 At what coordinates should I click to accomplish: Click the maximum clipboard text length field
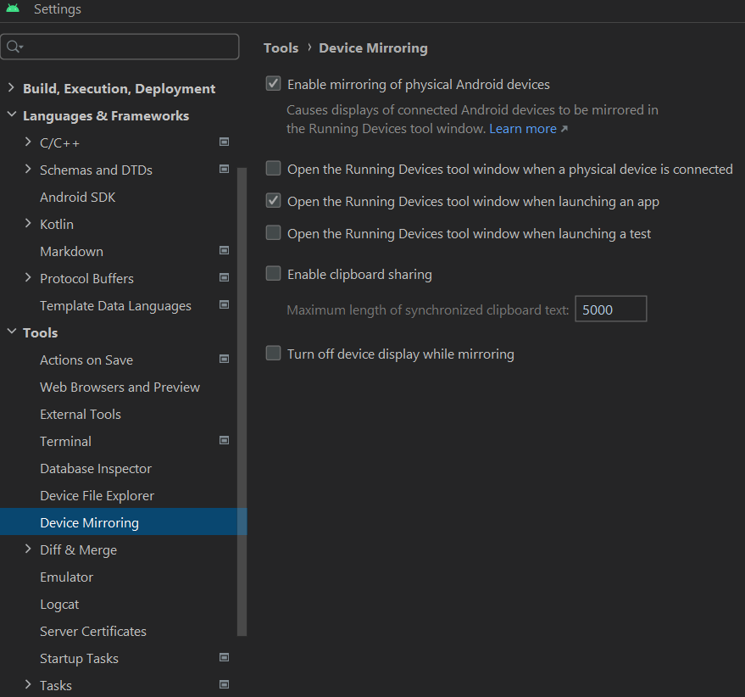610,309
